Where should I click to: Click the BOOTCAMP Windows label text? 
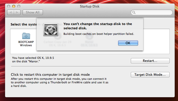tap(26, 43)
